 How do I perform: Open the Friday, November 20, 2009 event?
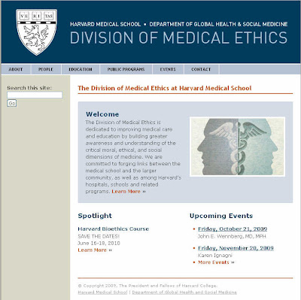(x=236, y=248)
